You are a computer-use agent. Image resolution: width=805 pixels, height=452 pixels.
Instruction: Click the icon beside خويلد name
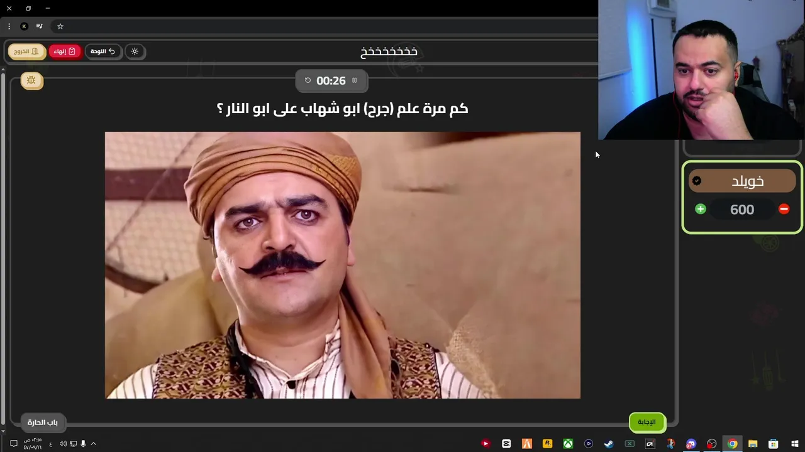tap(697, 181)
